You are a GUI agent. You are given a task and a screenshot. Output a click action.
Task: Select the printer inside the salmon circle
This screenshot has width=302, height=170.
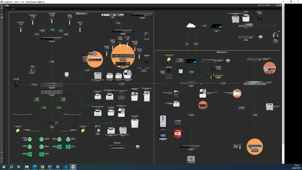tap(237, 94)
